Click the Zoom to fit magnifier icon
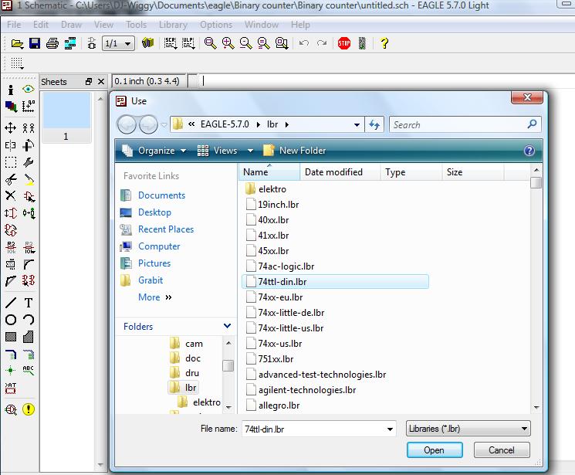 click(210, 43)
